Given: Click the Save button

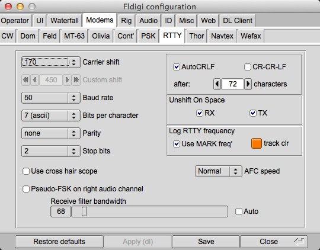Looking at the screenshot, I should 206,242.
